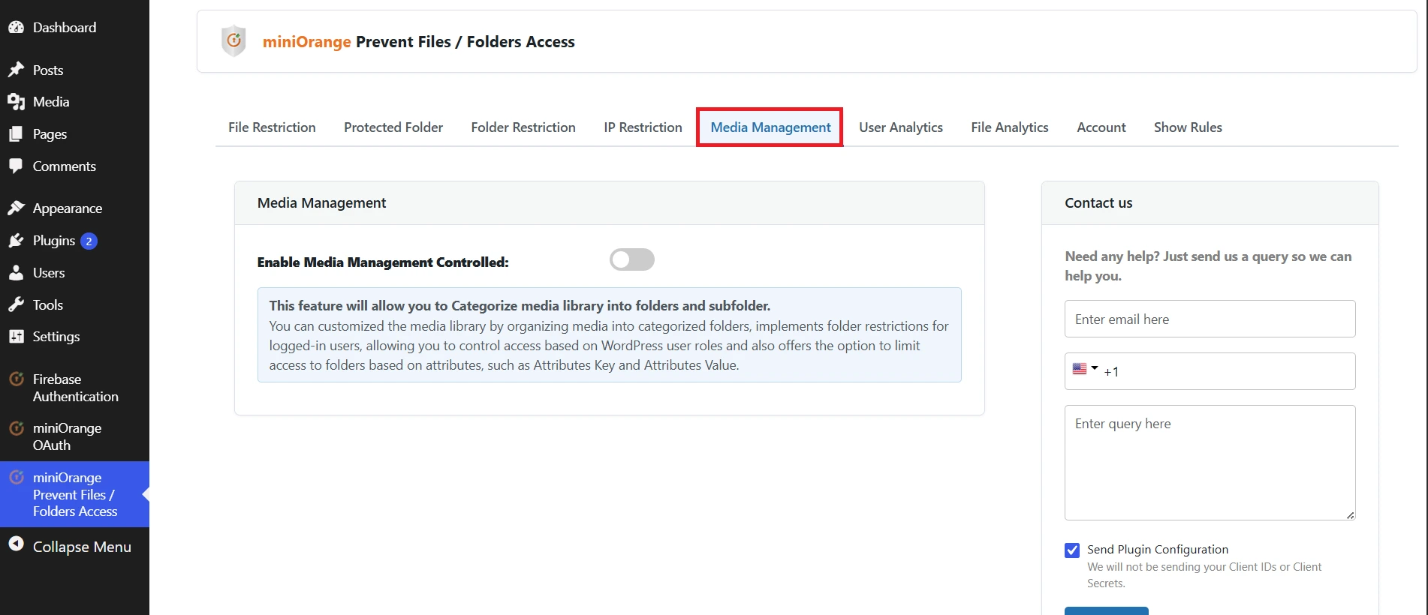The image size is (1428, 615).
Task: Click the Collapse Menu arrow icon
Action: point(16,544)
